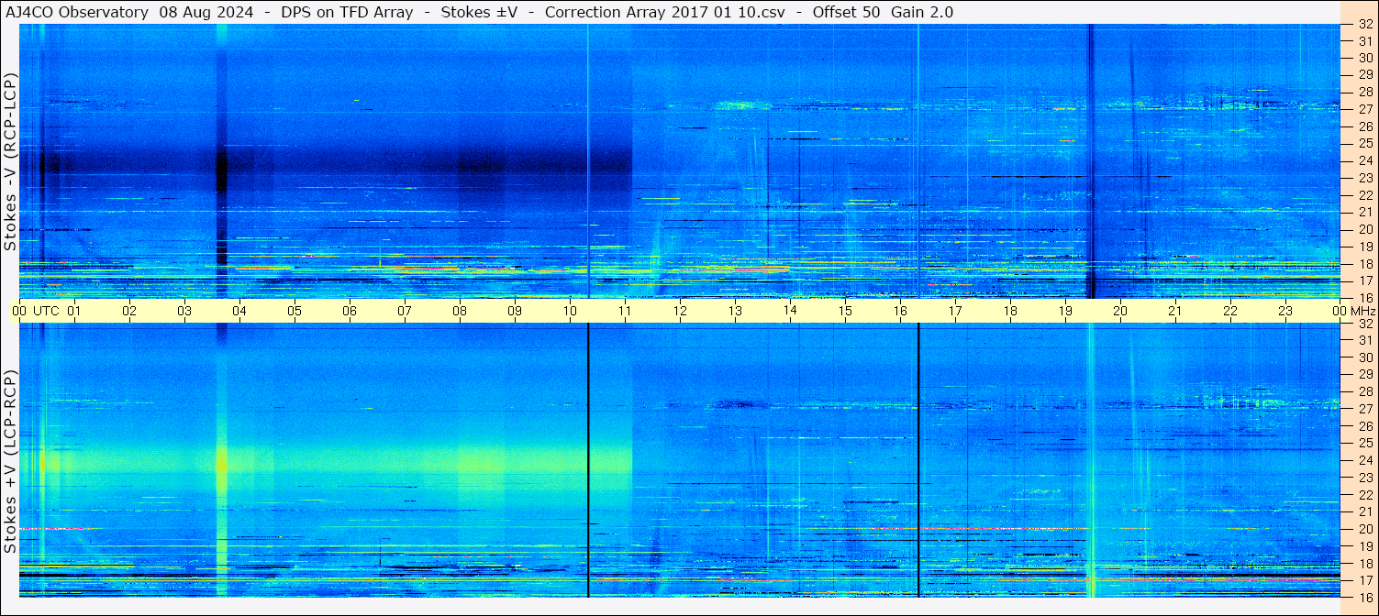Viewport: 1379px width, 616px height.
Task: Select the 20 MHz tick in lower scale
Action: [1364, 529]
